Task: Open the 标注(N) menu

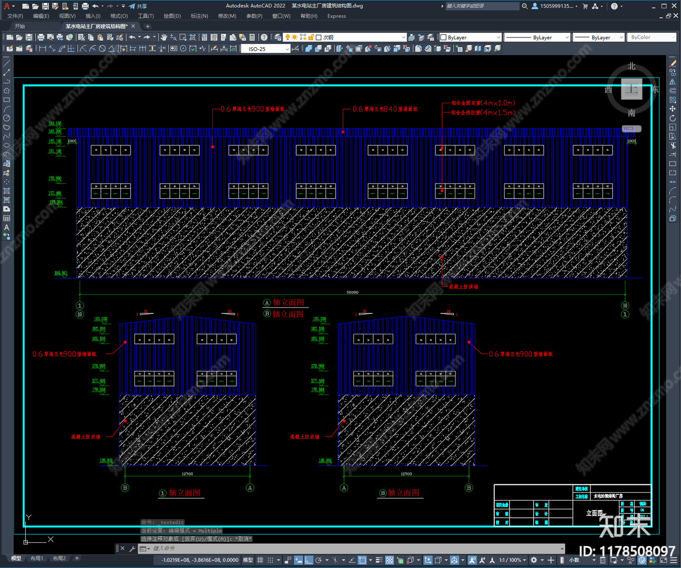Action: pyautogui.click(x=199, y=16)
